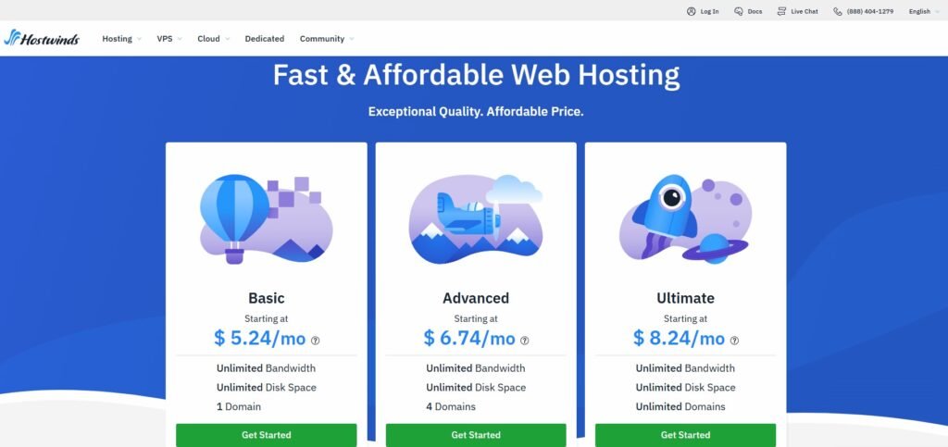Click the '1 Domain' feature text
948x447 pixels.
point(239,406)
